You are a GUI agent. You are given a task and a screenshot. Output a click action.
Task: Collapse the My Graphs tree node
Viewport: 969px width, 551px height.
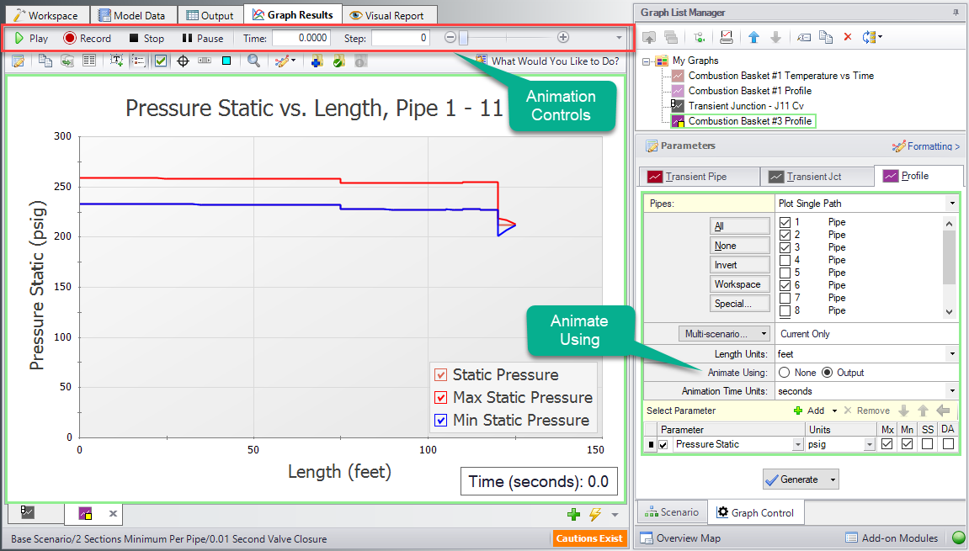coord(647,61)
